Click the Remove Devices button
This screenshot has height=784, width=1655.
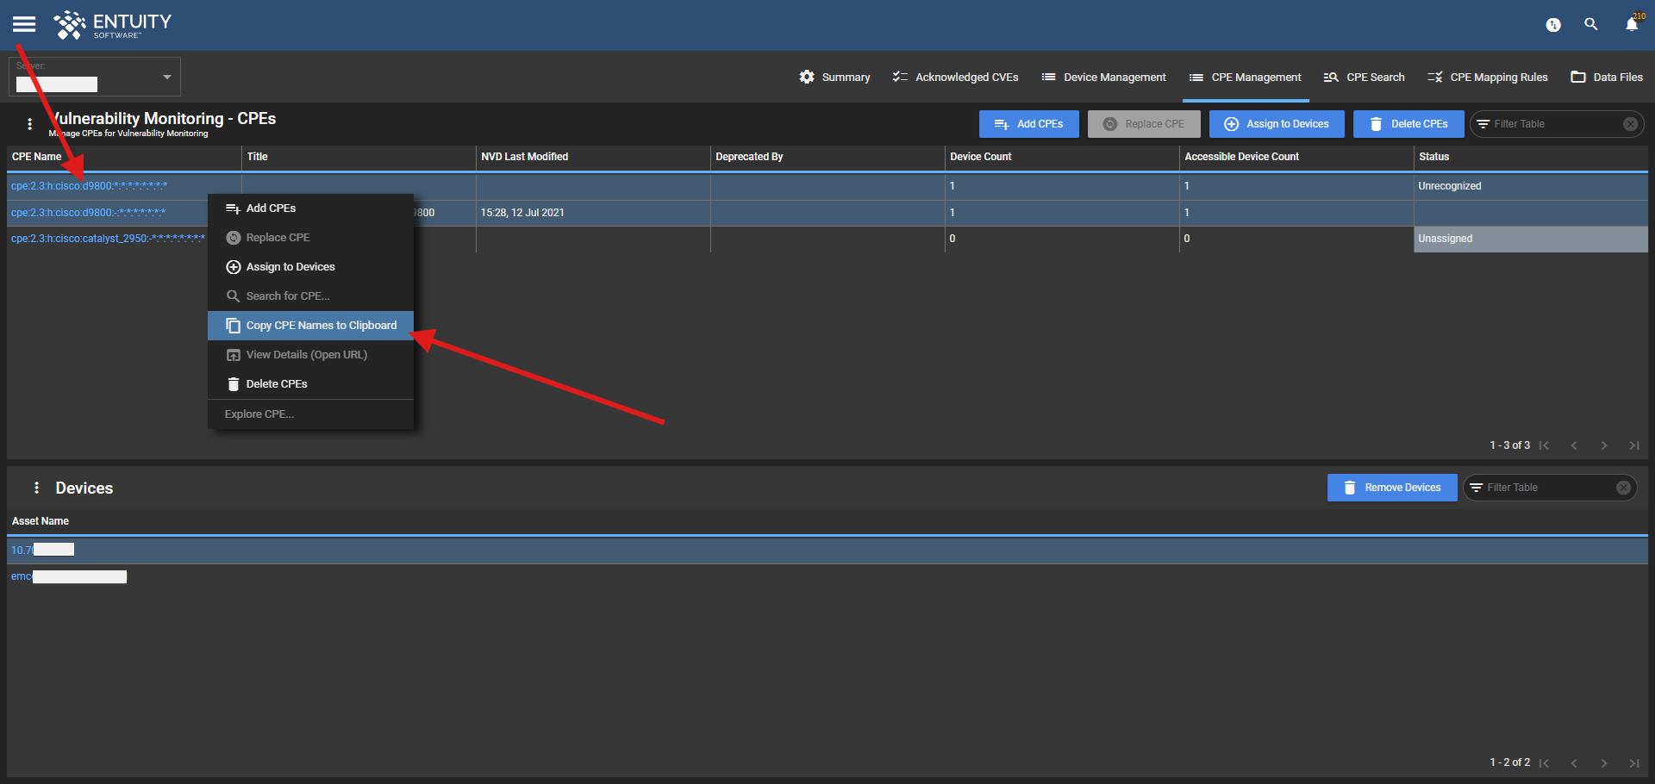(1392, 488)
